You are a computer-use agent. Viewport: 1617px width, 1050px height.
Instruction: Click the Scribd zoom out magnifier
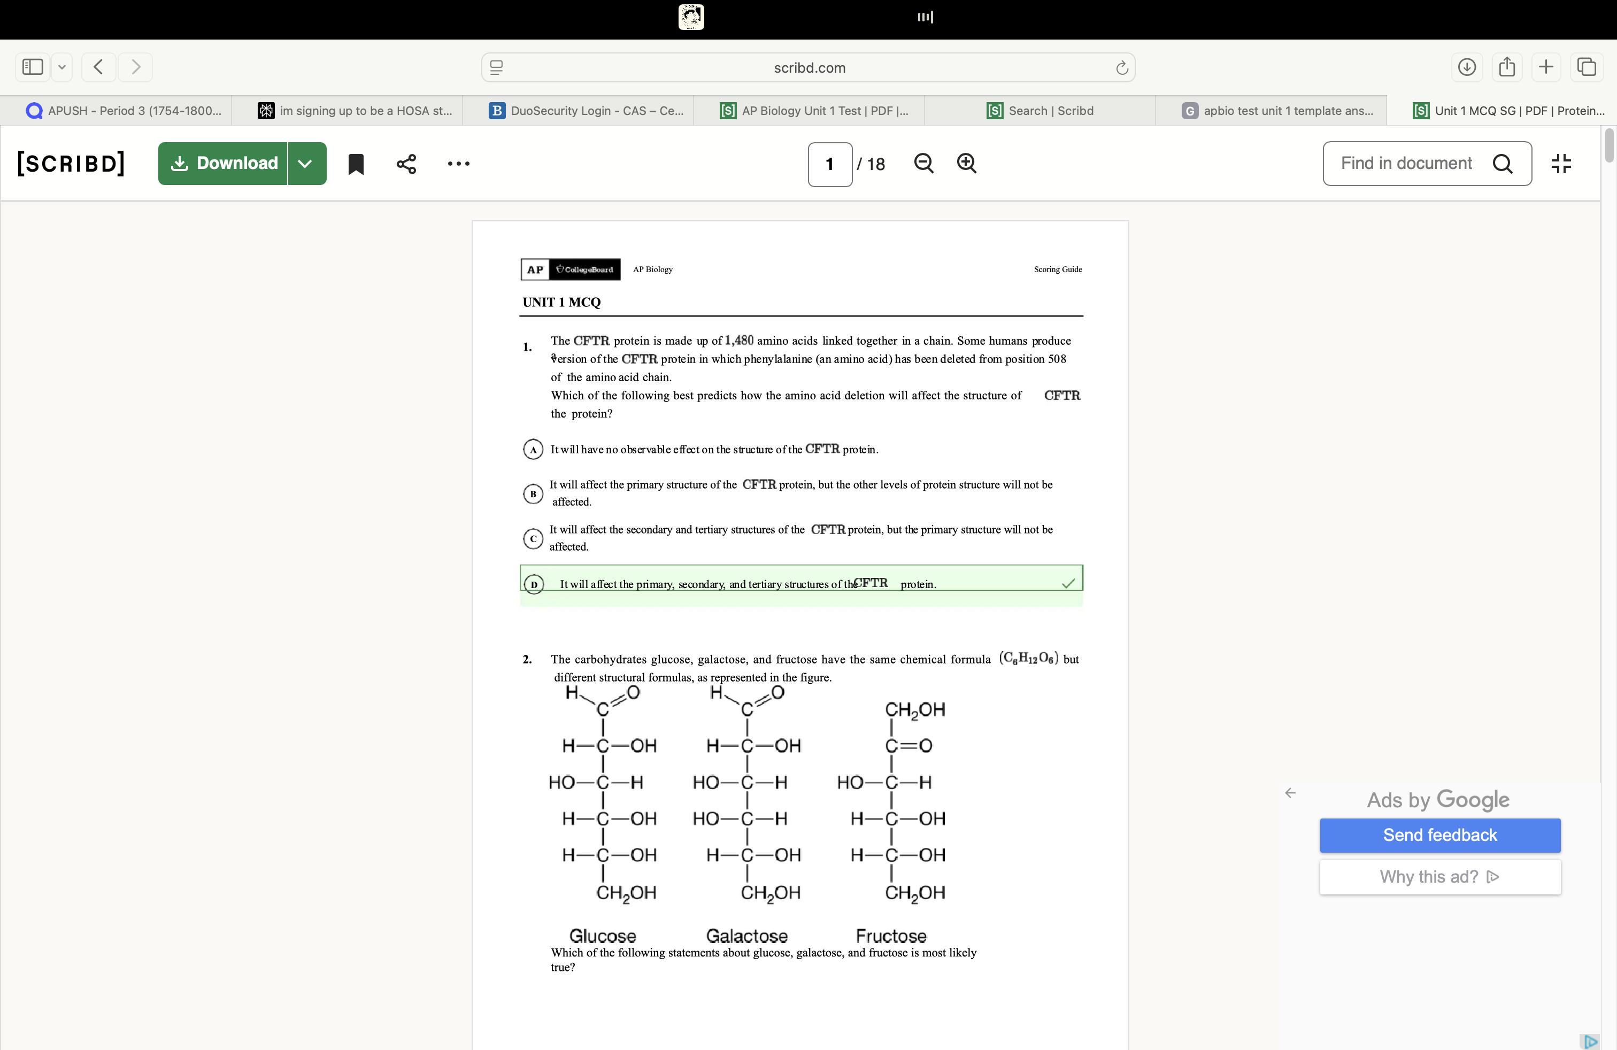click(923, 163)
